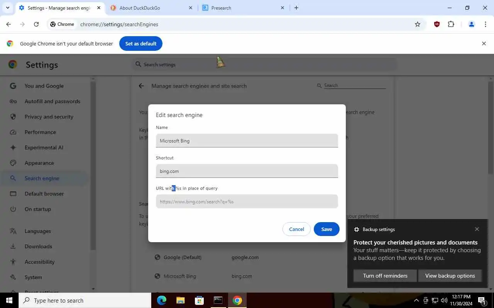Click the back arrow beside Manage search engines
This screenshot has width=494, height=308.
(x=141, y=86)
